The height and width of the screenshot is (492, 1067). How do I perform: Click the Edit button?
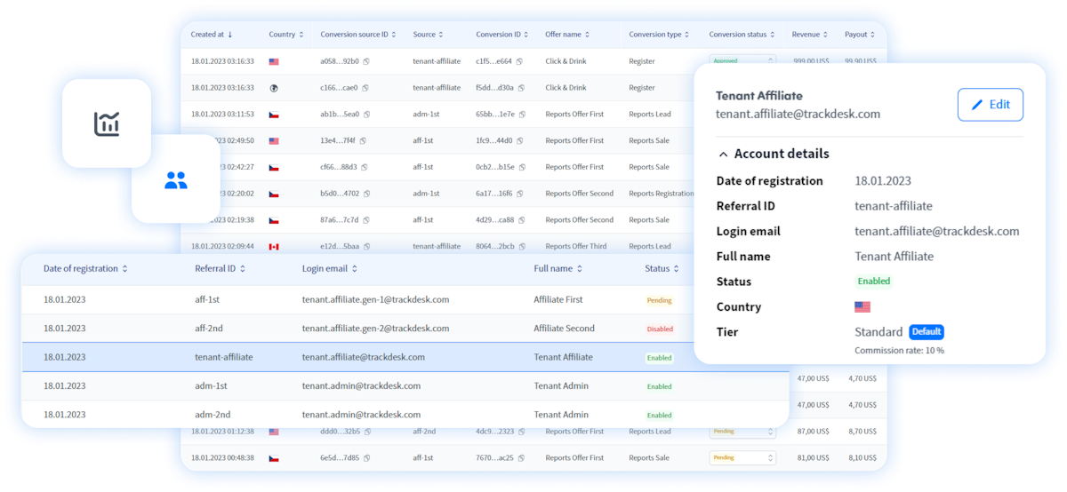(x=990, y=105)
